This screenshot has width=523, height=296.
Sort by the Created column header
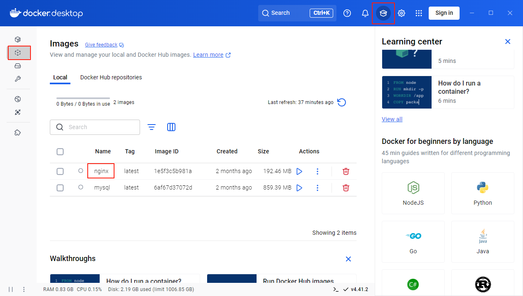point(227,151)
